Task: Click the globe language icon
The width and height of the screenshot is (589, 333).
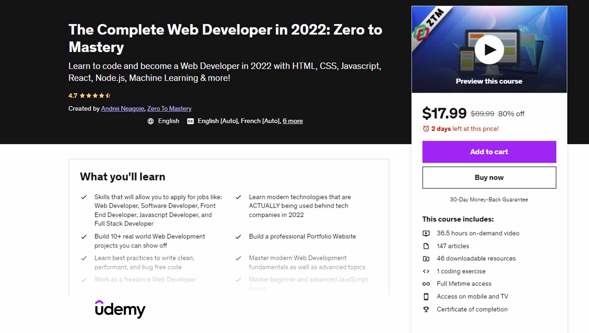Action: point(150,121)
